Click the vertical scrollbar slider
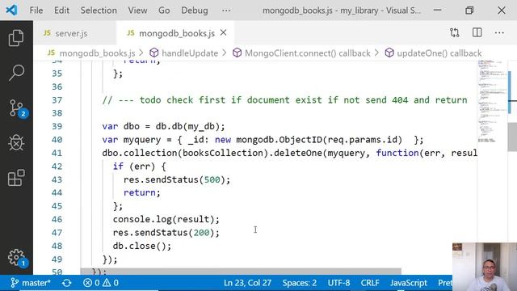This screenshot has width=517, height=291. [512, 137]
